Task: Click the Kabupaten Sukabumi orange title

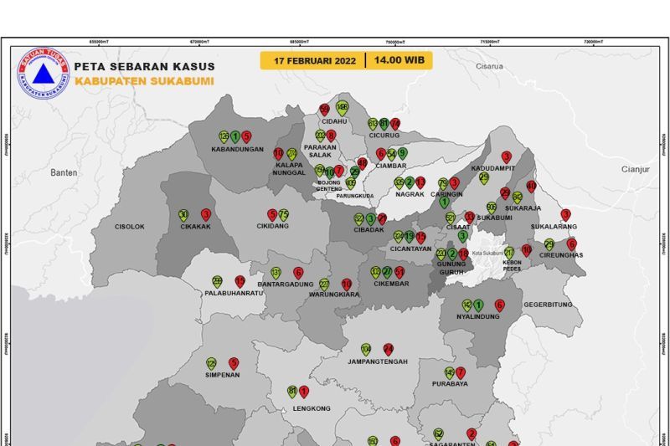Action: point(144,81)
